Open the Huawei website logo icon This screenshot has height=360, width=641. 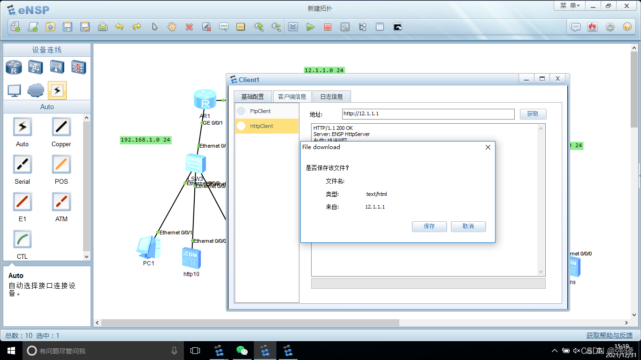[592, 27]
